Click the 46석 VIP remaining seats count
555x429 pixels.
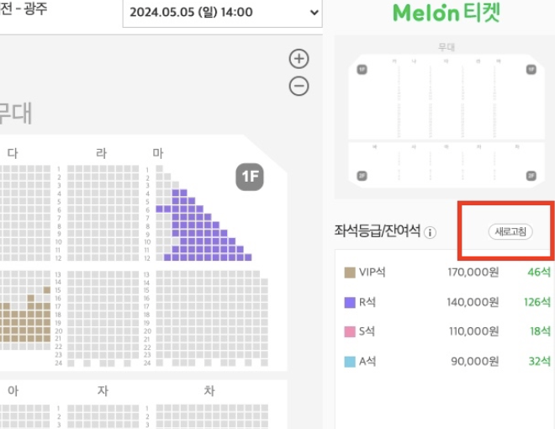click(x=538, y=273)
